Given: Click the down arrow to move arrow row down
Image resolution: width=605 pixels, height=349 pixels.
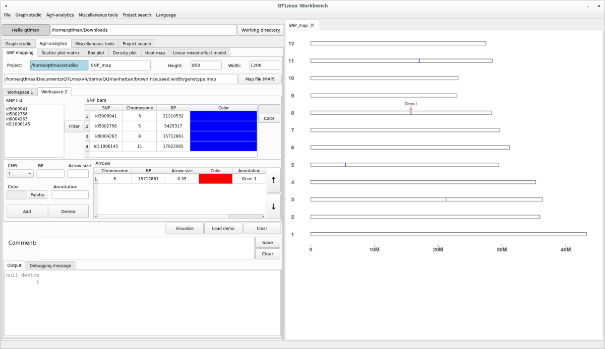Looking at the screenshot, I should click(x=273, y=206).
